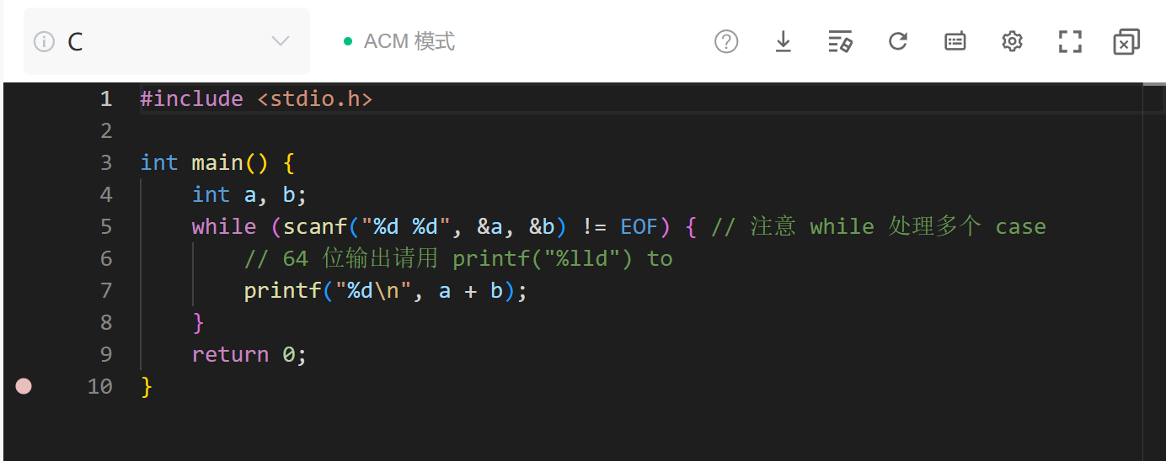Open the C language selector dropdown
The image size is (1166, 461).
pyautogui.click(x=166, y=41)
